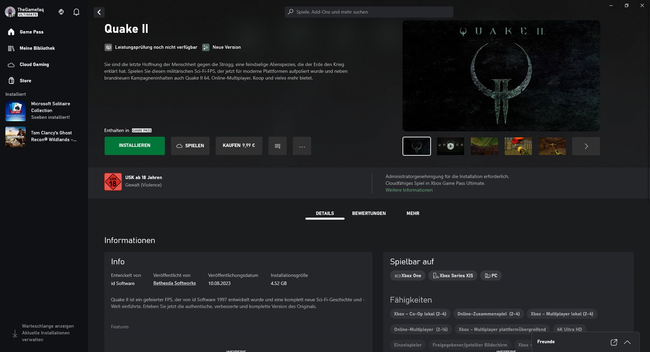Click the Gewalt (Violence) descriptor

[143, 185]
